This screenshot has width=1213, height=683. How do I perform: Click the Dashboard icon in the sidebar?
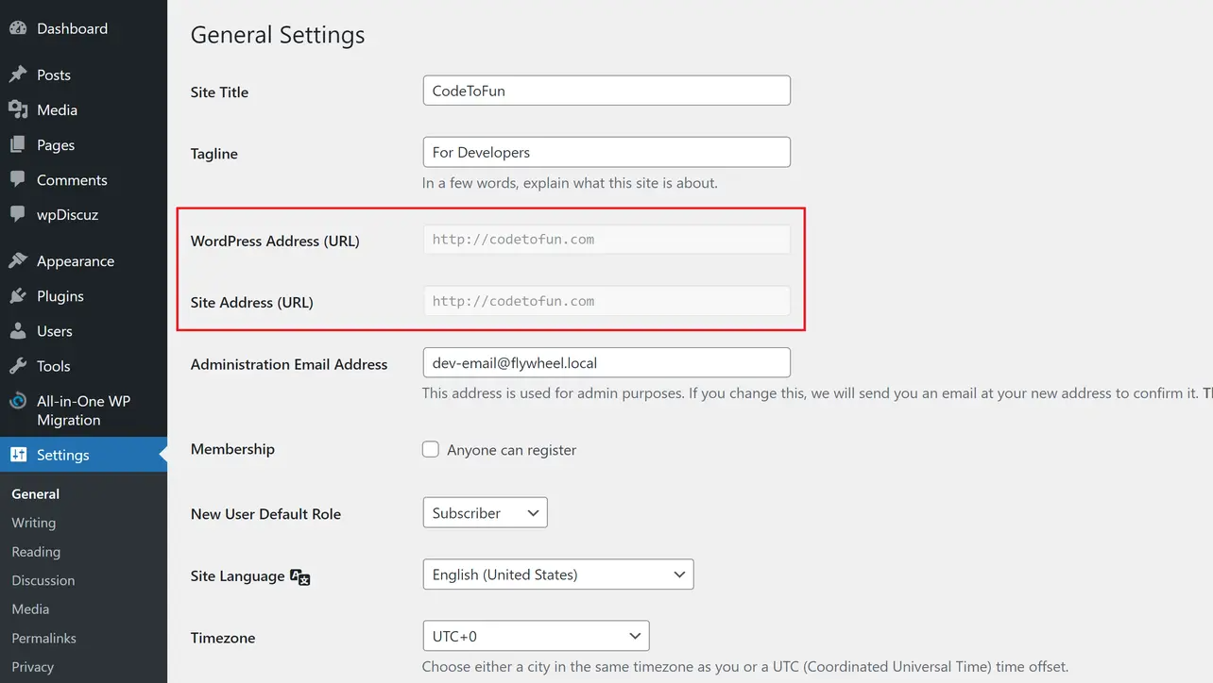[19, 28]
